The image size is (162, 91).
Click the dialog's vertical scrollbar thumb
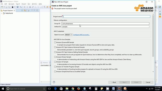pos(153,36)
